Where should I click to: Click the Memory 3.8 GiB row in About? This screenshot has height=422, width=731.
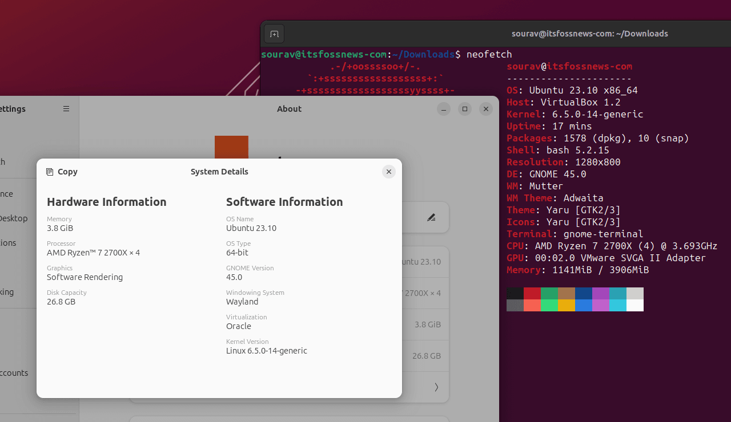tap(425, 324)
